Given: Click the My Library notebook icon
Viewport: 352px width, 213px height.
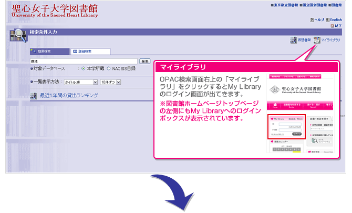Looking at the screenshot, I should coord(317,40).
